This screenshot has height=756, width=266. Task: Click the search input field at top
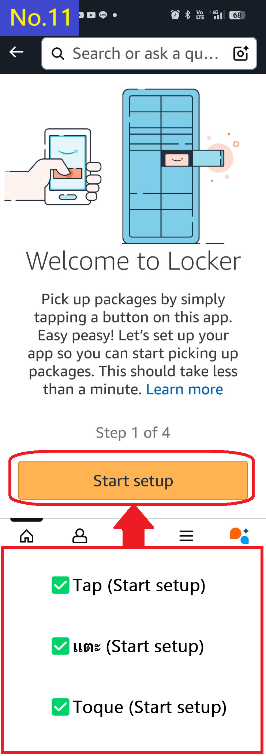tap(139, 53)
